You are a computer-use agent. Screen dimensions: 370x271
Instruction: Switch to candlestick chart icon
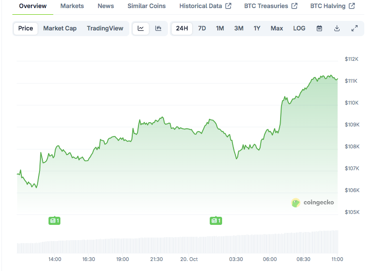[x=158, y=28]
